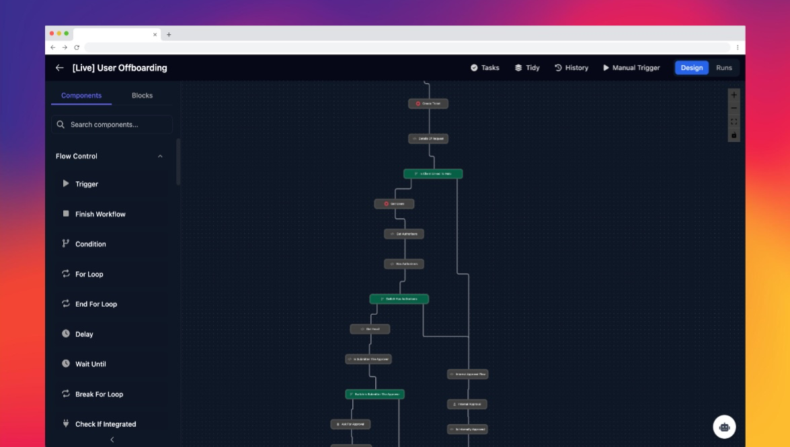Pick the Condition branch icon
790x447 pixels.
coord(66,244)
